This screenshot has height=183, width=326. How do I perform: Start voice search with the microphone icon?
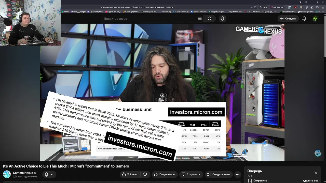(223, 19)
